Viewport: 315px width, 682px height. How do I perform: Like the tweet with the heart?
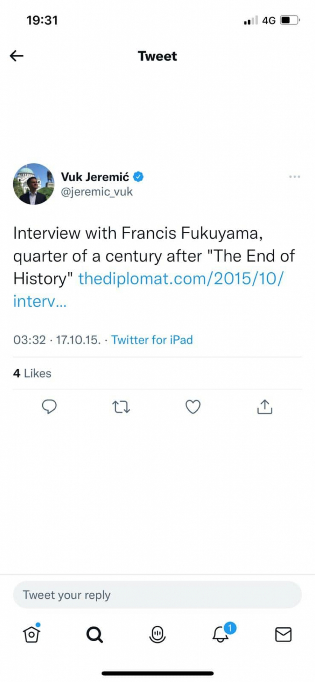tap(193, 407)
